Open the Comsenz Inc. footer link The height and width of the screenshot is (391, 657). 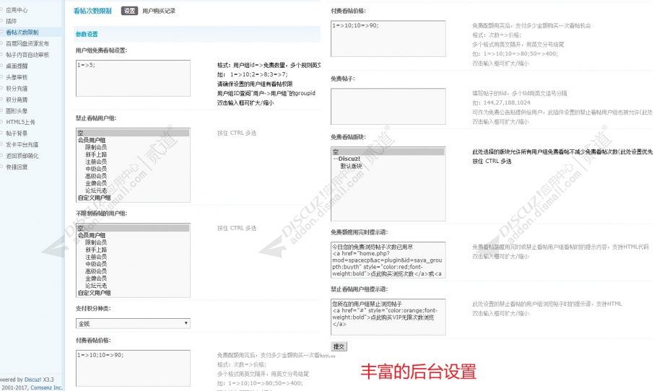click(46, 387)
